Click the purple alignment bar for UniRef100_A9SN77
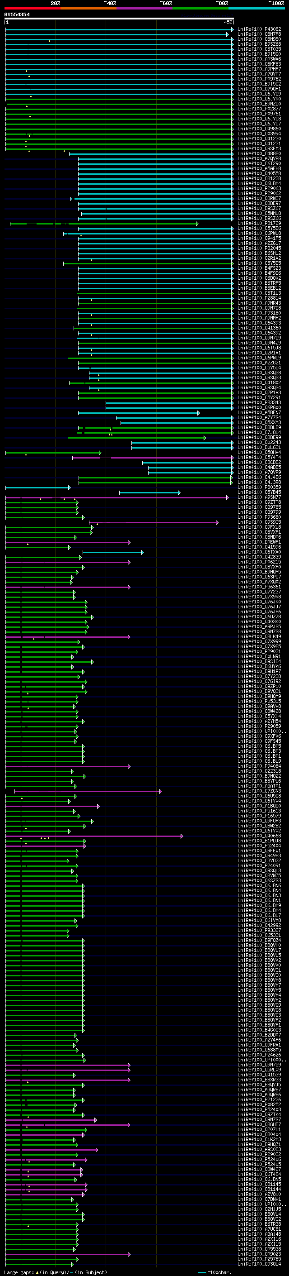 [117, 497]
